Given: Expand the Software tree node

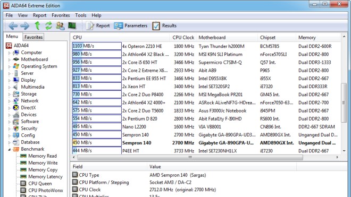Looking at the screenshot, I should point(9,122).
